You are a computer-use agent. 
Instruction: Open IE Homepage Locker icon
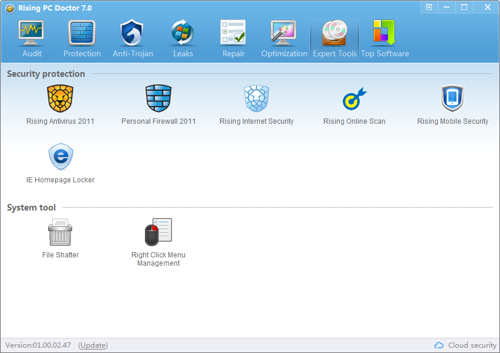[x=60, y=157]
